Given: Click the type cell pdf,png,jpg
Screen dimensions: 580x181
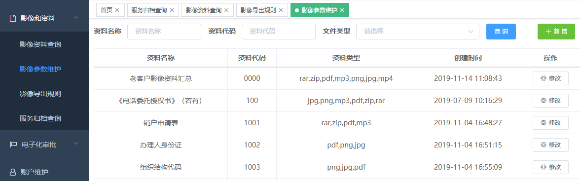Looking at the screenshot, I should [x=346, y=145].
